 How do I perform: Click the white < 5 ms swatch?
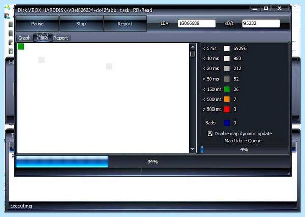pos(227,48)
